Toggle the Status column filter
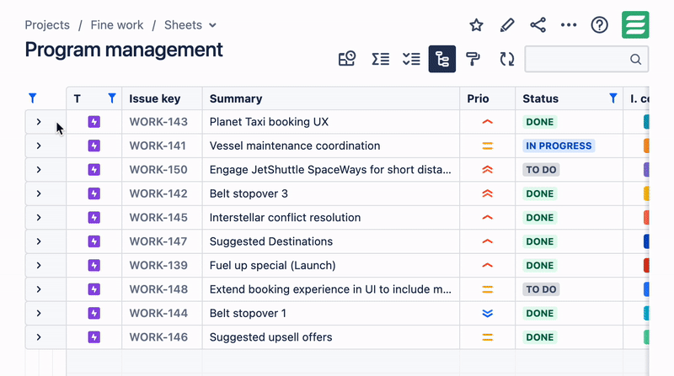The height and width of the screenshot is (376, 674). tap(612, 98)
